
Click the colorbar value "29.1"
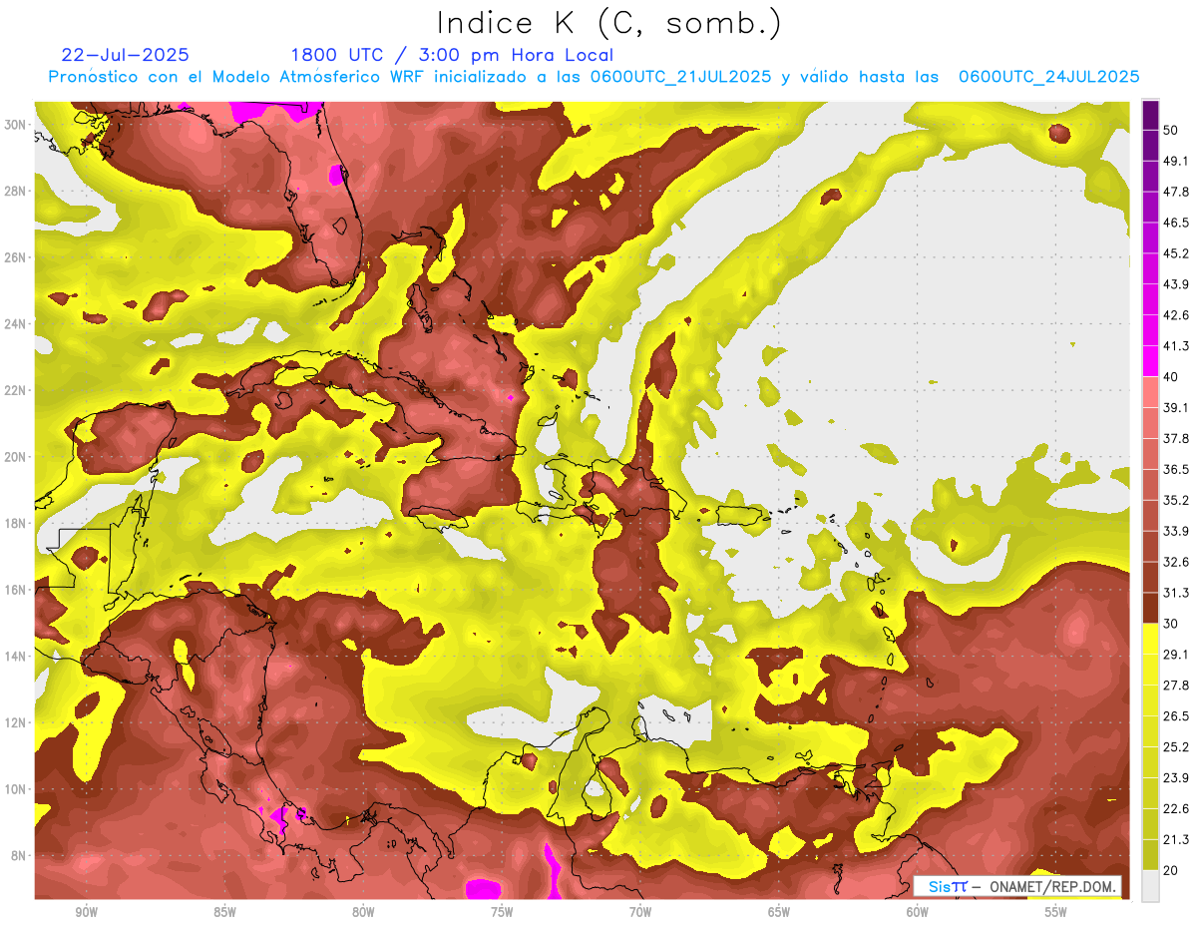click(1176, 655)
